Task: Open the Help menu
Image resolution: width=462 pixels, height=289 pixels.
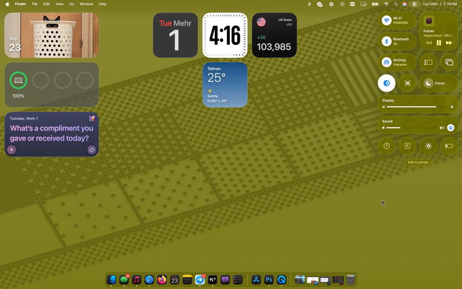Action: pos(102,4)
